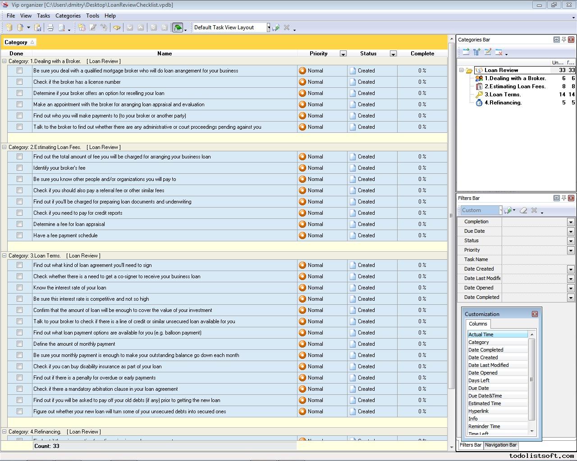Check Done box for 'Identify your broker's fee'

(19, 168)
